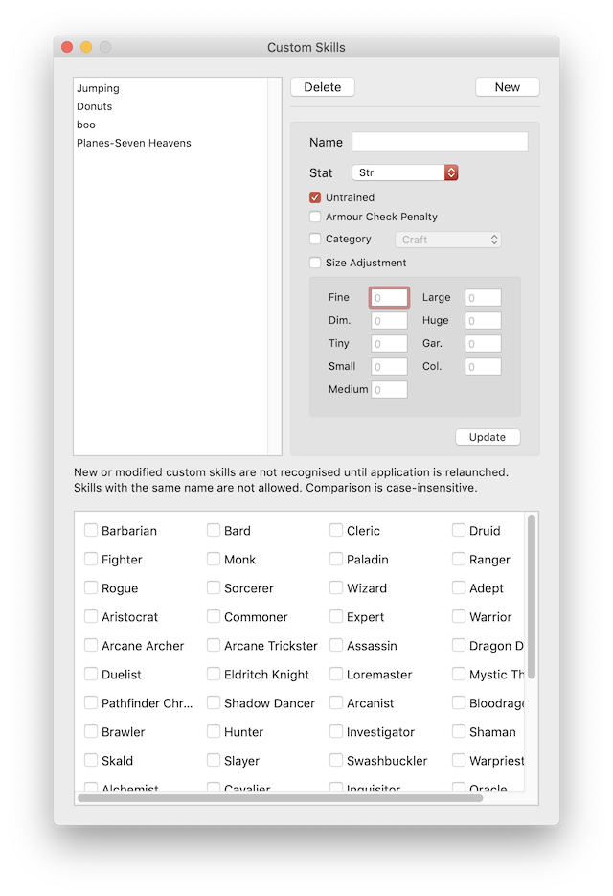Screen dimensions: 613x896
Task: Open the Category Craft dropdown
Action: 448,240
